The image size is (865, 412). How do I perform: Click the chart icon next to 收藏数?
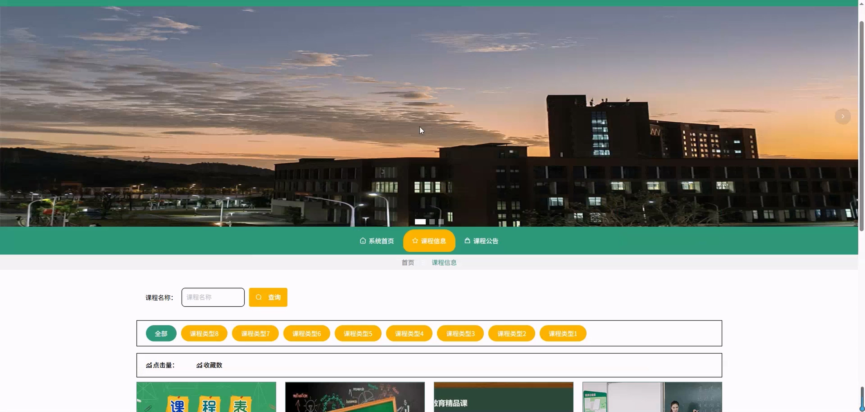pyautogui.click(x=199, y=365)
